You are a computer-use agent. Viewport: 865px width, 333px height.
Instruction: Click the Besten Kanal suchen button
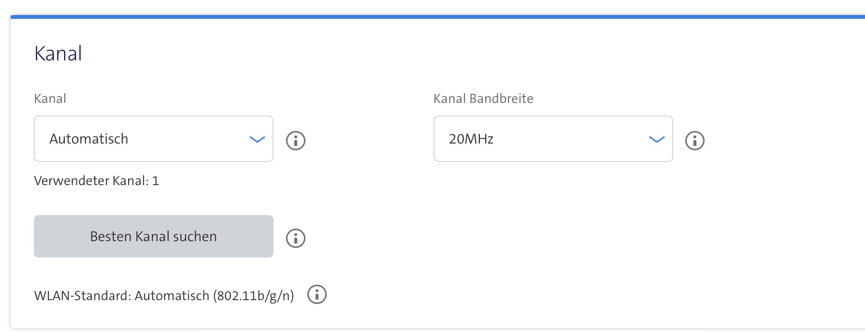click(x=153, y=236)
